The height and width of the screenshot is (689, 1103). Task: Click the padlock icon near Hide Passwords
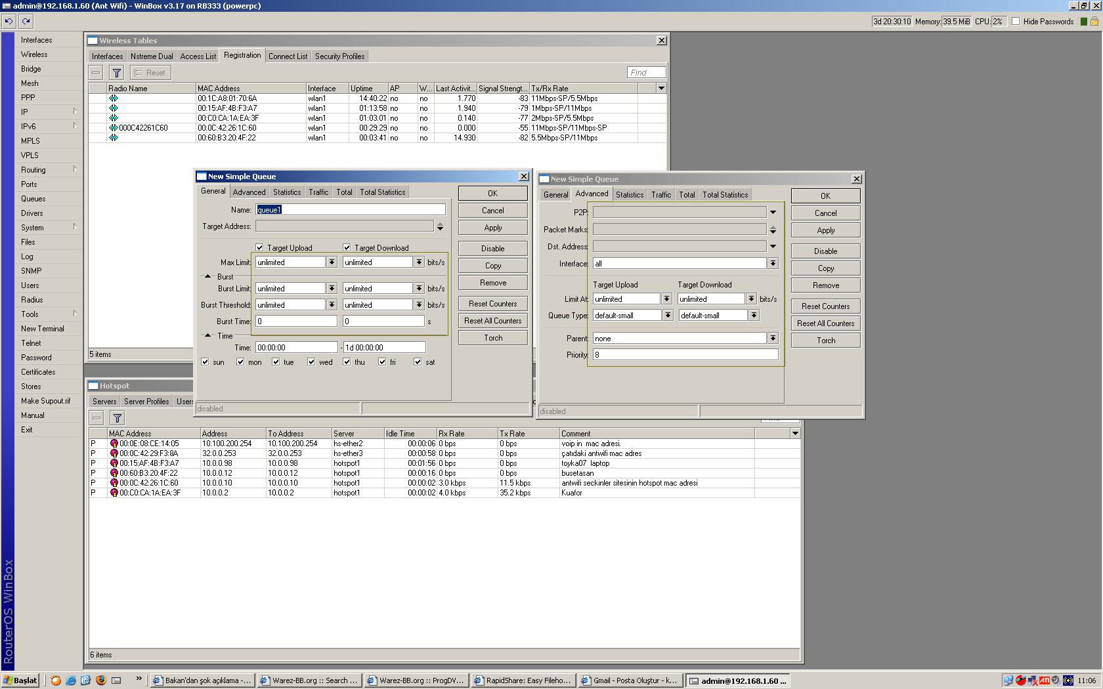[1095, 21]
